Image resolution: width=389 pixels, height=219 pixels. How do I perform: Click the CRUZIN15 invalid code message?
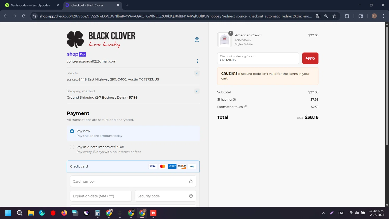click(268, 76)
